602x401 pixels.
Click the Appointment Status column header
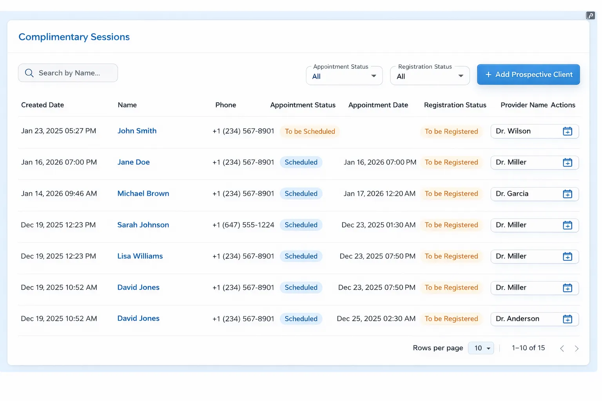pos(303,105)
